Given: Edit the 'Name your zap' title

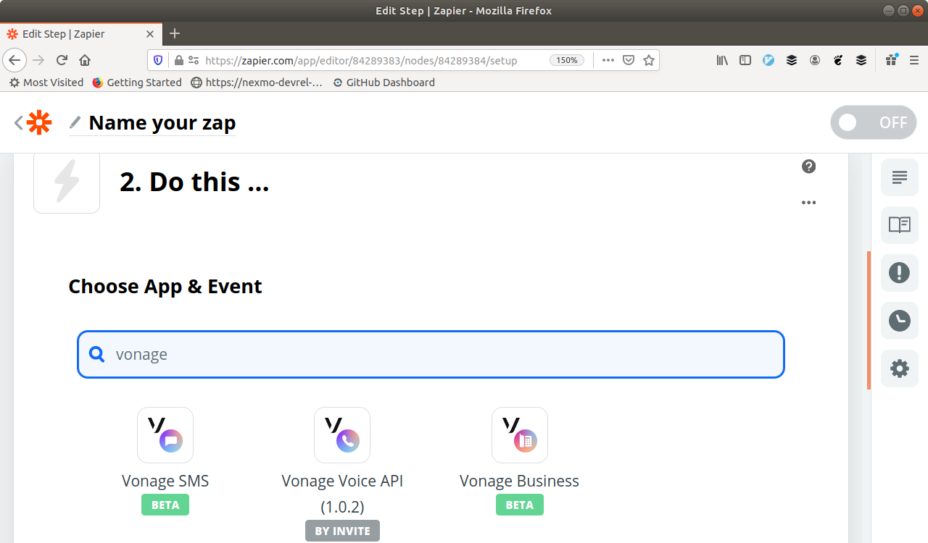Looking at the screenshot, I should click(x=162, y=122).
